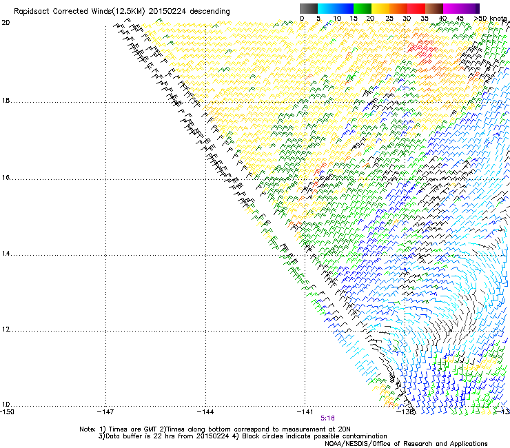Image resolution: width=510 pixels, height=448 pixels.
Task: Click the note 'Times are GMT' line
Action: click(x=215, y=429)
